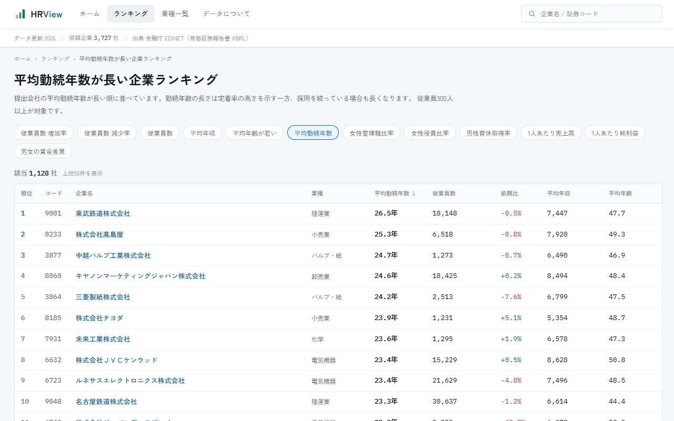Open 三菱製紙株式会社 company page
Image resolution: width=674 pixels, height=421 pixels.
103,297
